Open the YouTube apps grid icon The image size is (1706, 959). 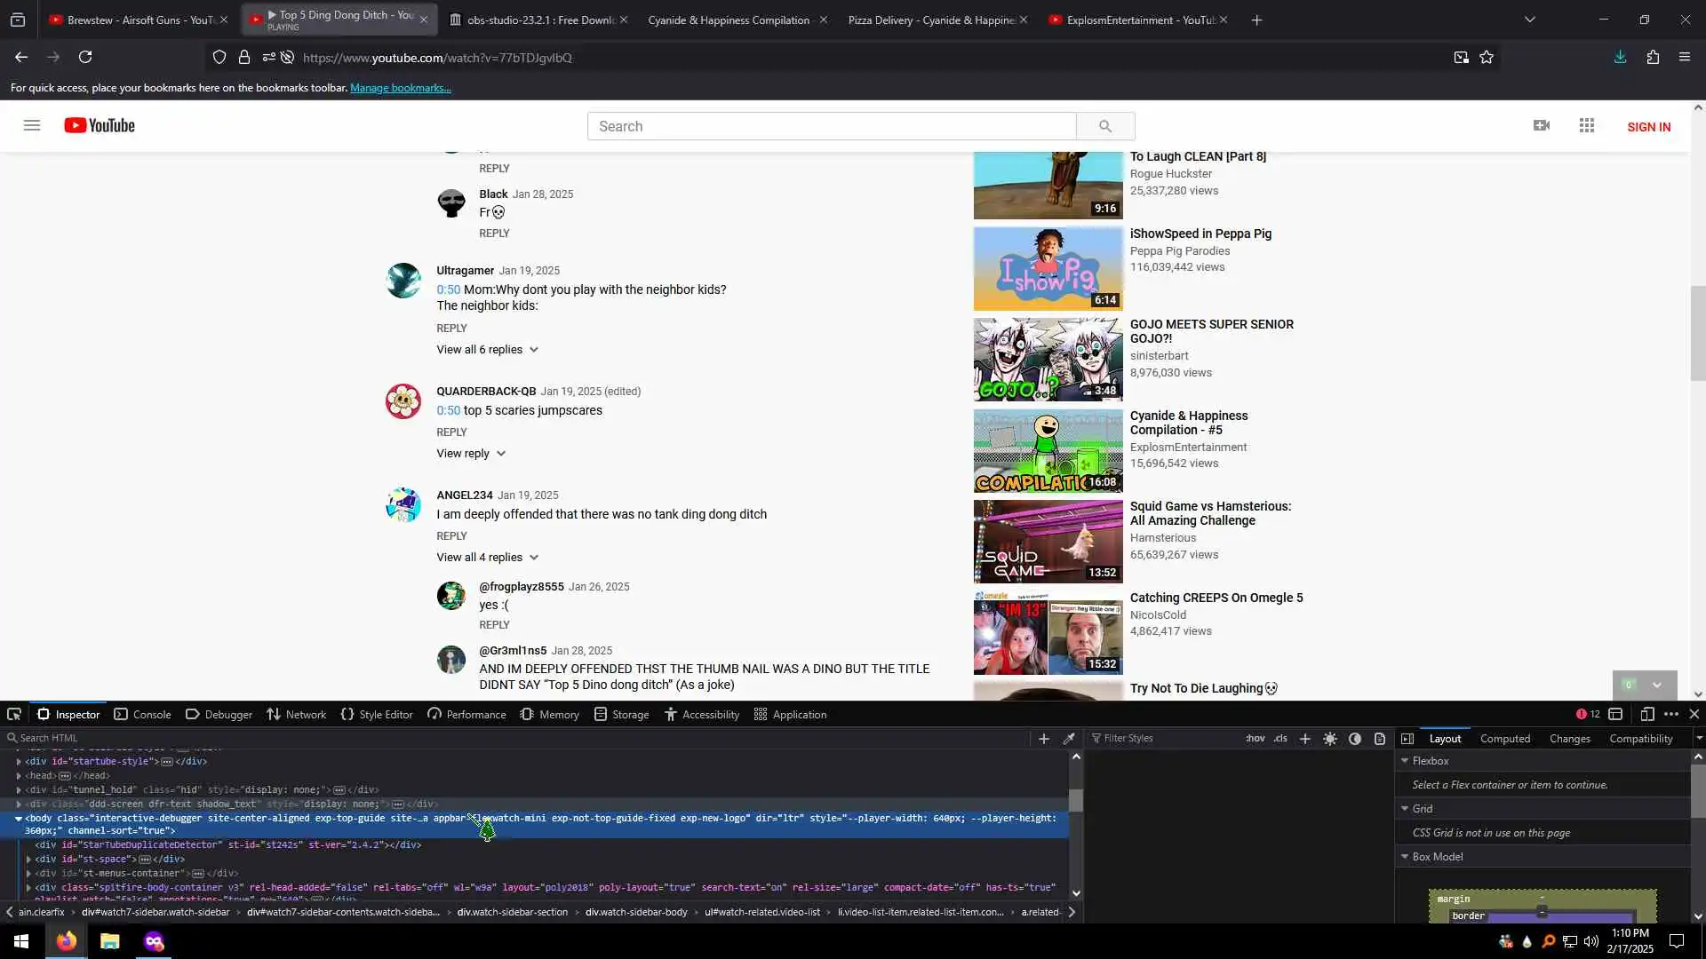tap(1586, 126)
